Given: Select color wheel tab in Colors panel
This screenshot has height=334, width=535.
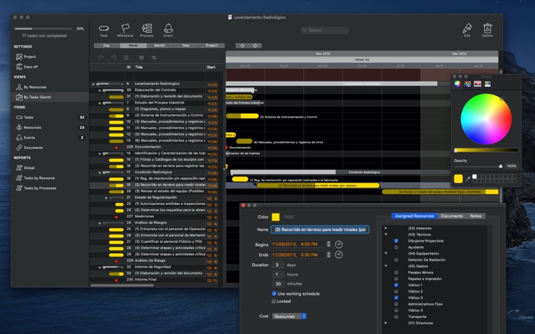Looking at the screenshot, I should coord(457,84).
